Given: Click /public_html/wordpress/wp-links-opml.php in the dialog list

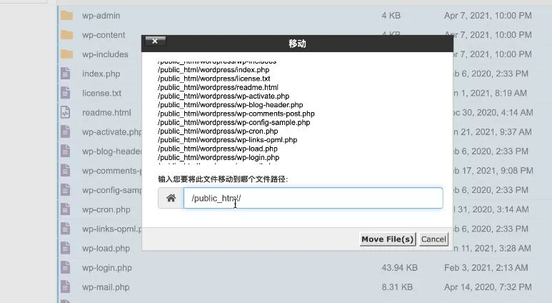Looking at the screenshot, I should (x=227, y=140).
